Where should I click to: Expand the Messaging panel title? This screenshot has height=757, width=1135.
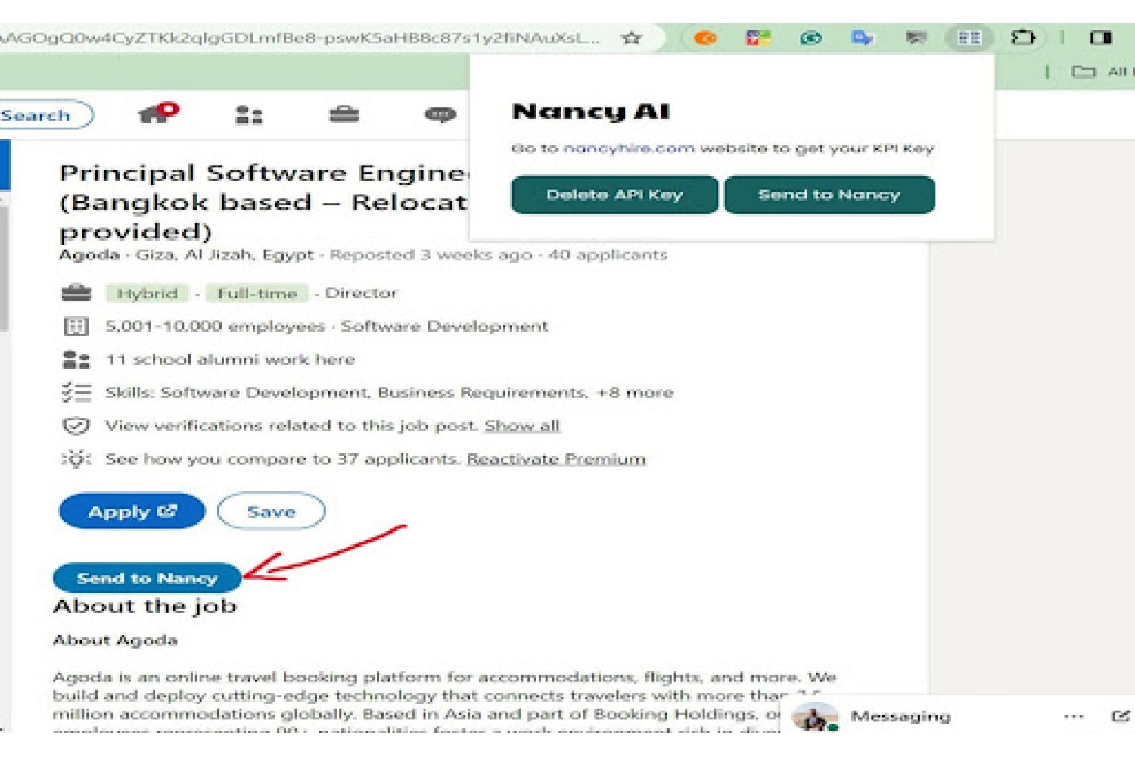900,716
